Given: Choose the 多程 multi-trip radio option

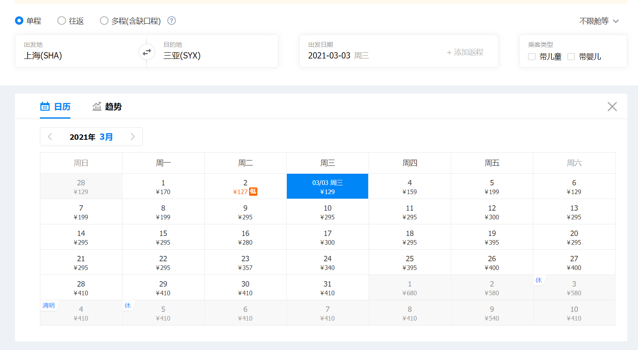Looking at the screenshot, I should tap(104, 21).
